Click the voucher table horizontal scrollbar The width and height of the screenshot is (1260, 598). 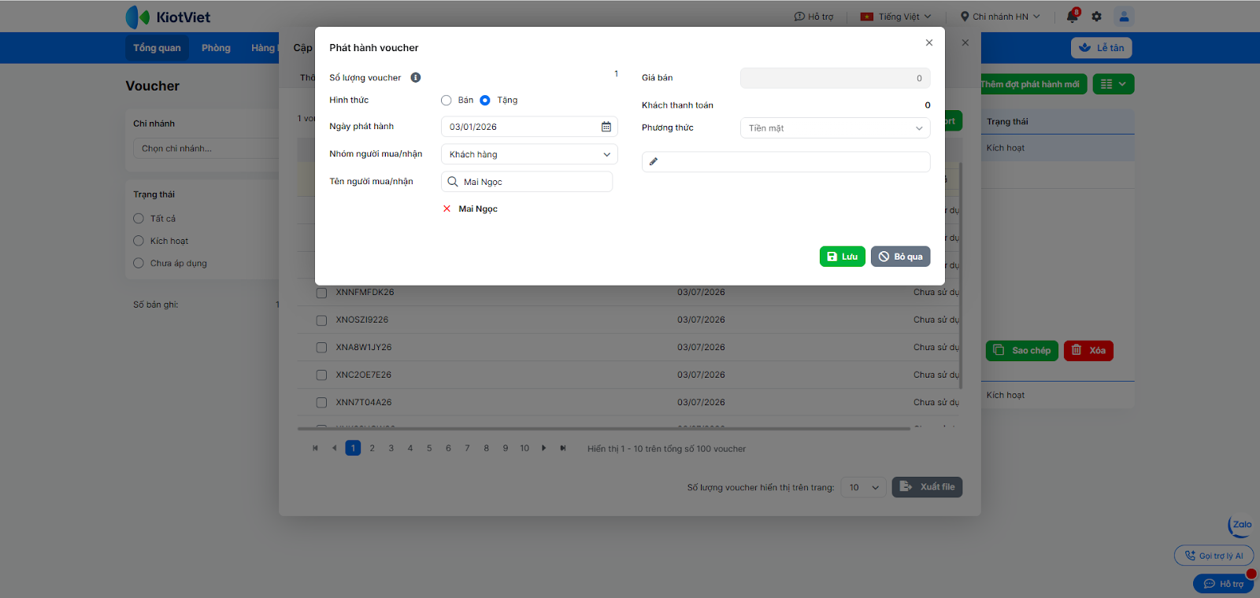[604, 429]
